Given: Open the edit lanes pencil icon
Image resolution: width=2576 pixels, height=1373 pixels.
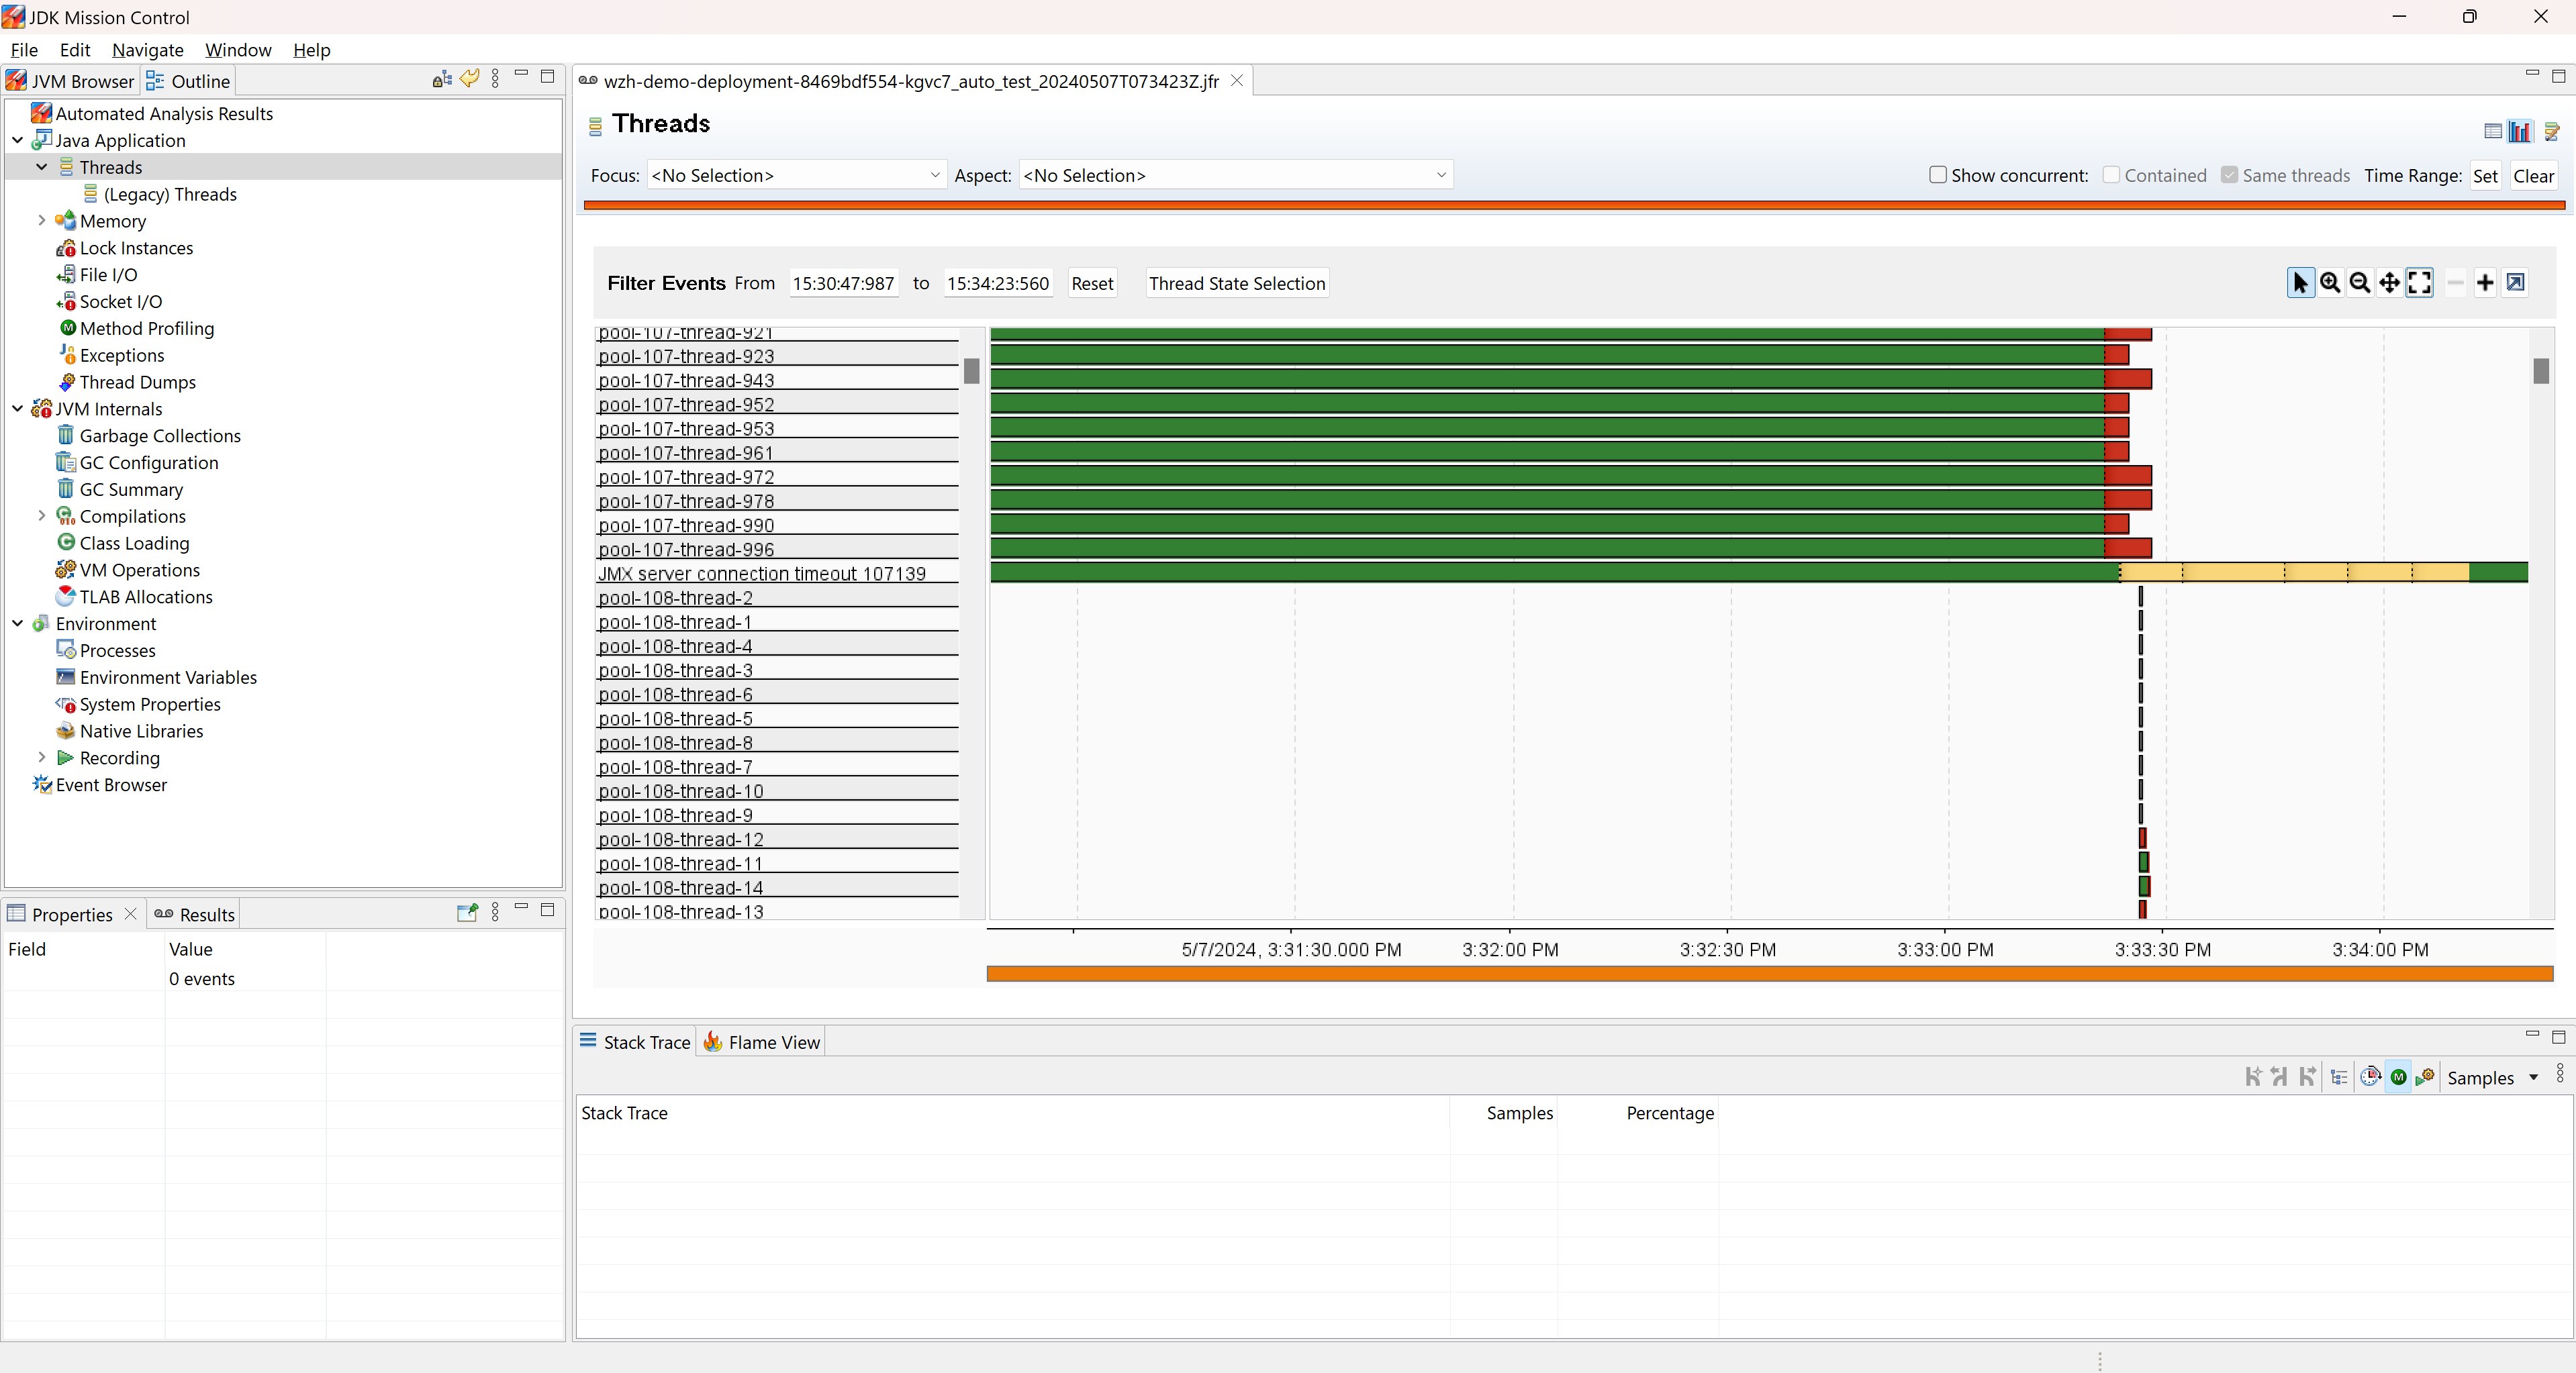Looking at the screenshot, I should coord(2551,131).
